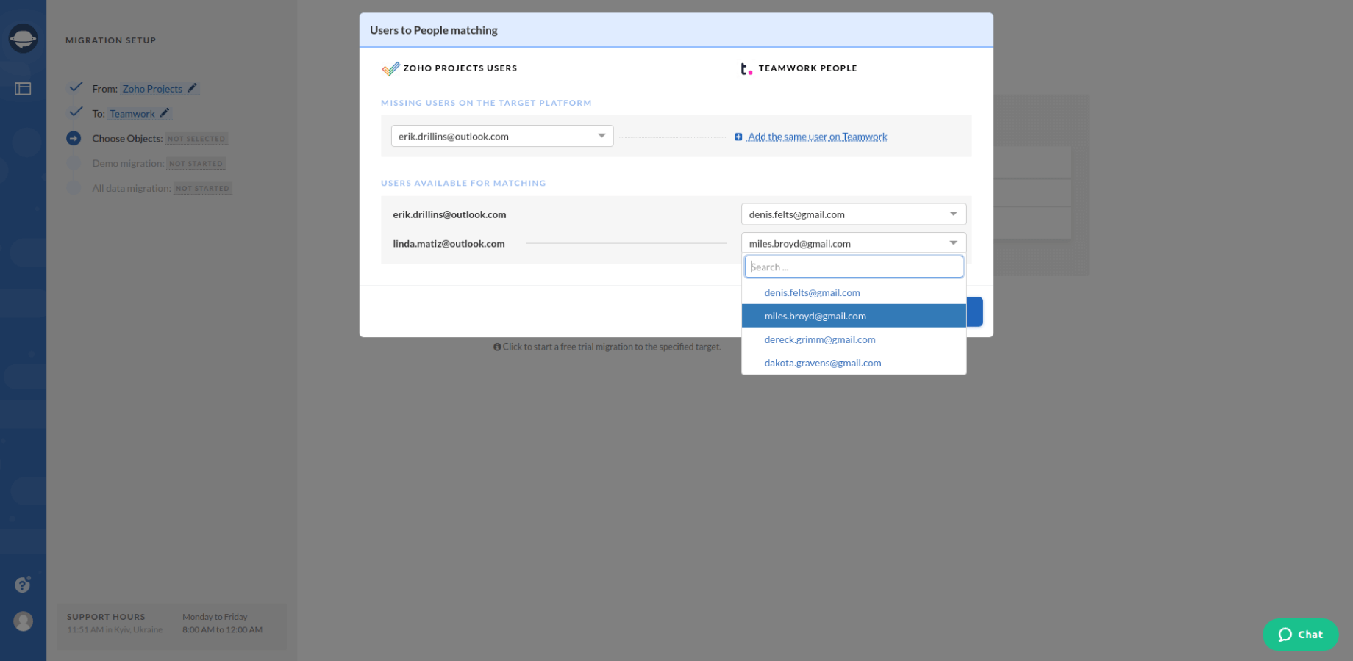Viewport: 1353px width, 661px height.
Task: Open the user profile avatar
Action: coord(24,621)
